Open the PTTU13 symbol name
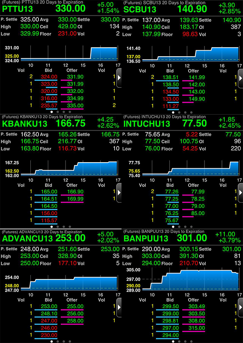This screenshot has height=343, width=243. (17, 9)
